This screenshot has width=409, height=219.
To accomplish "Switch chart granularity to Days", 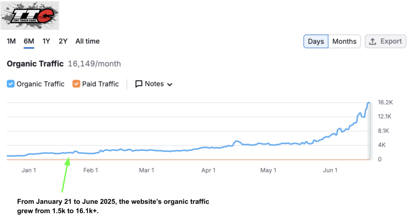I will [x=316, y=41].
